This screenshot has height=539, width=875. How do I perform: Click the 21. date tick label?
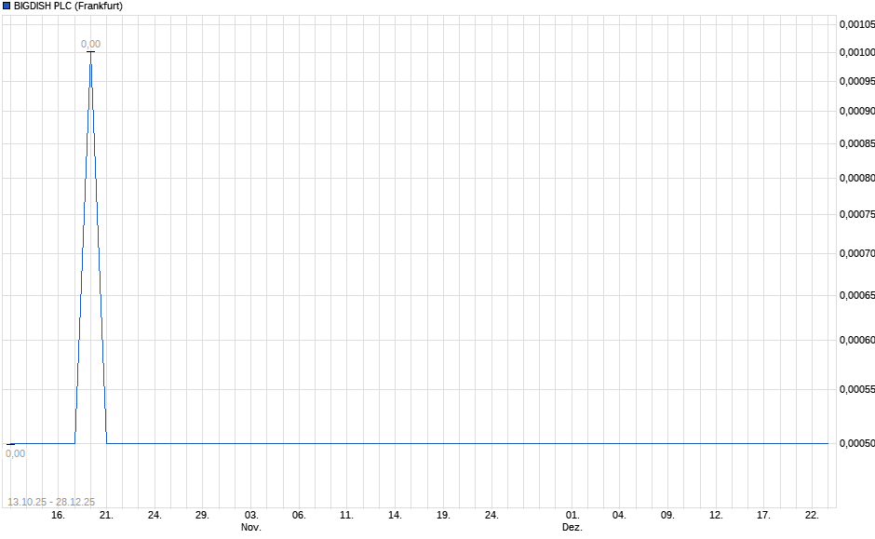click(x=105, y=513)
